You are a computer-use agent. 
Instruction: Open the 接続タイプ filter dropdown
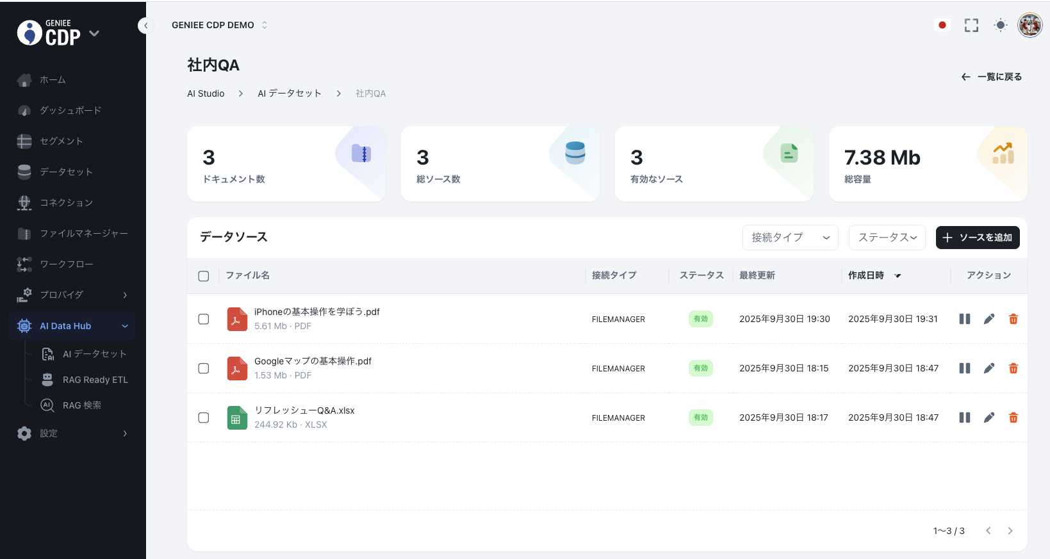pyautogui.click(x=790, y=238)
